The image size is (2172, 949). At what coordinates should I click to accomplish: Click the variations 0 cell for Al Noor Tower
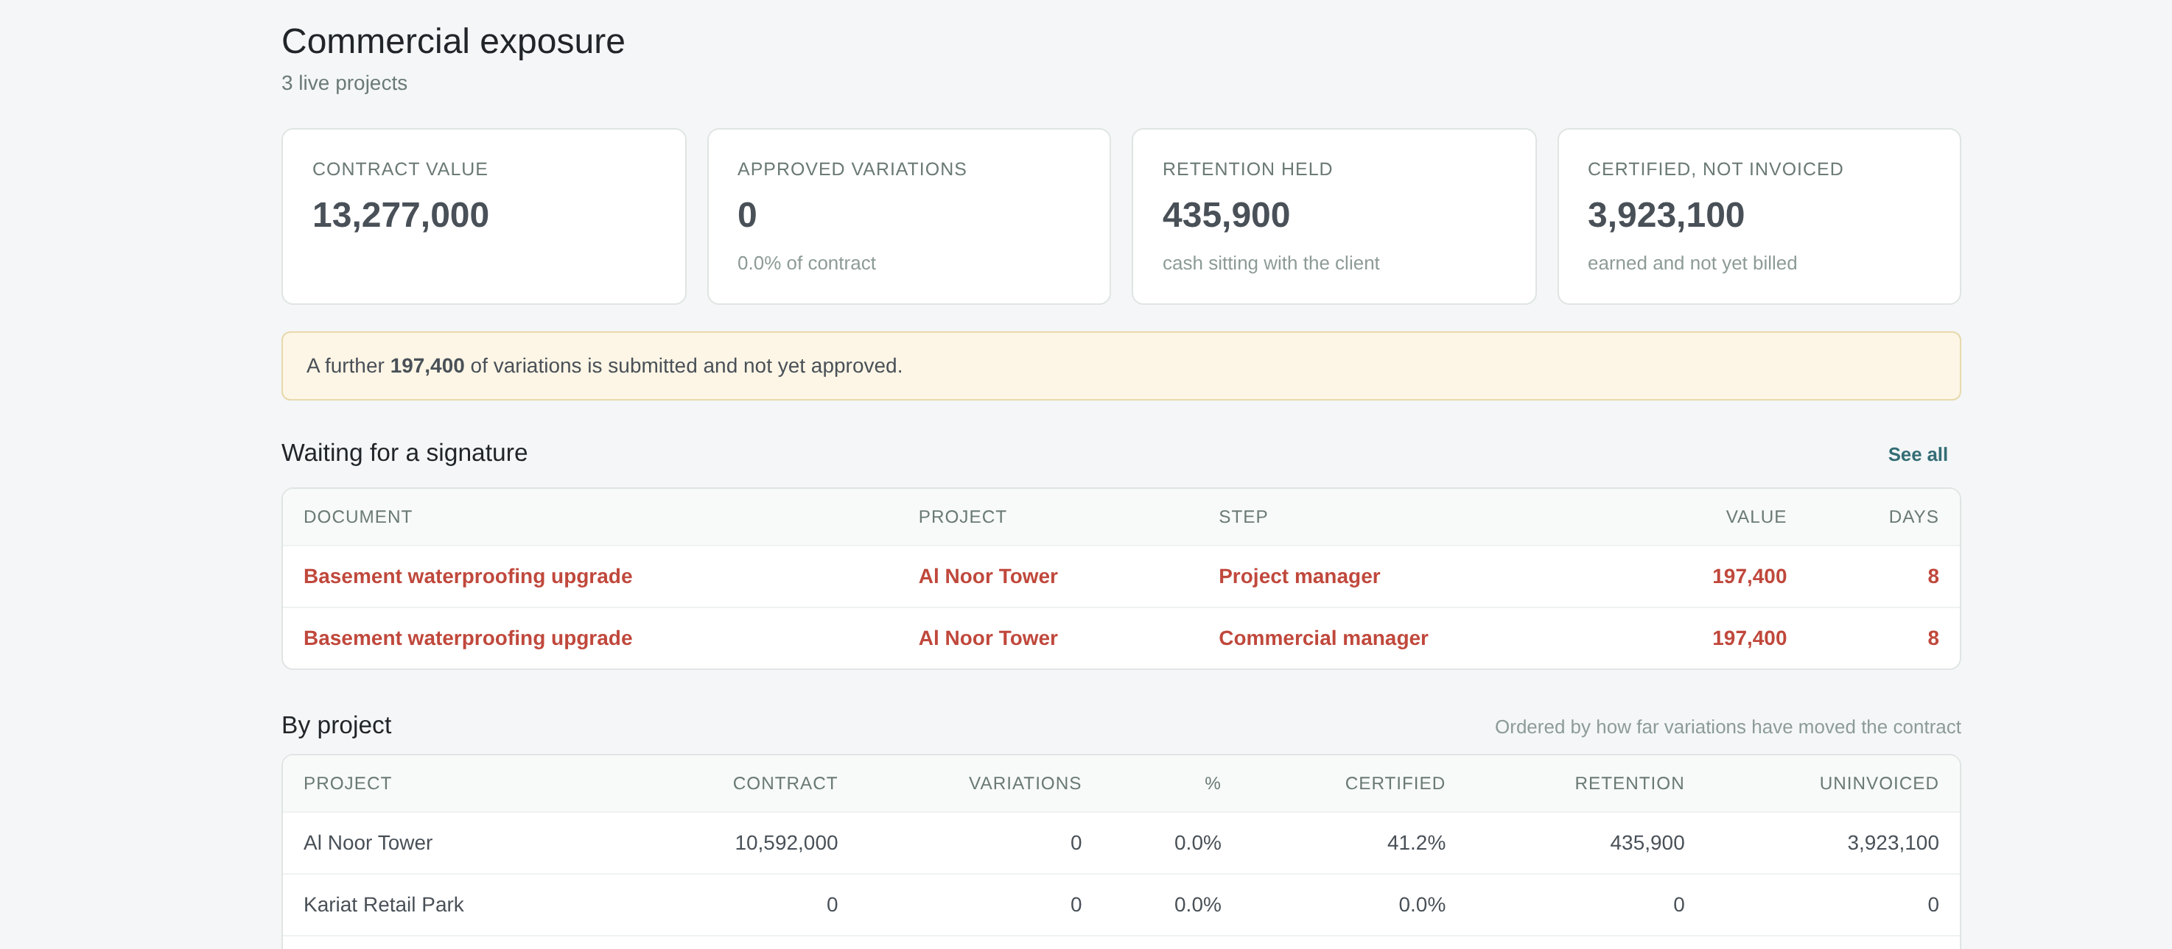(1075, 843)
